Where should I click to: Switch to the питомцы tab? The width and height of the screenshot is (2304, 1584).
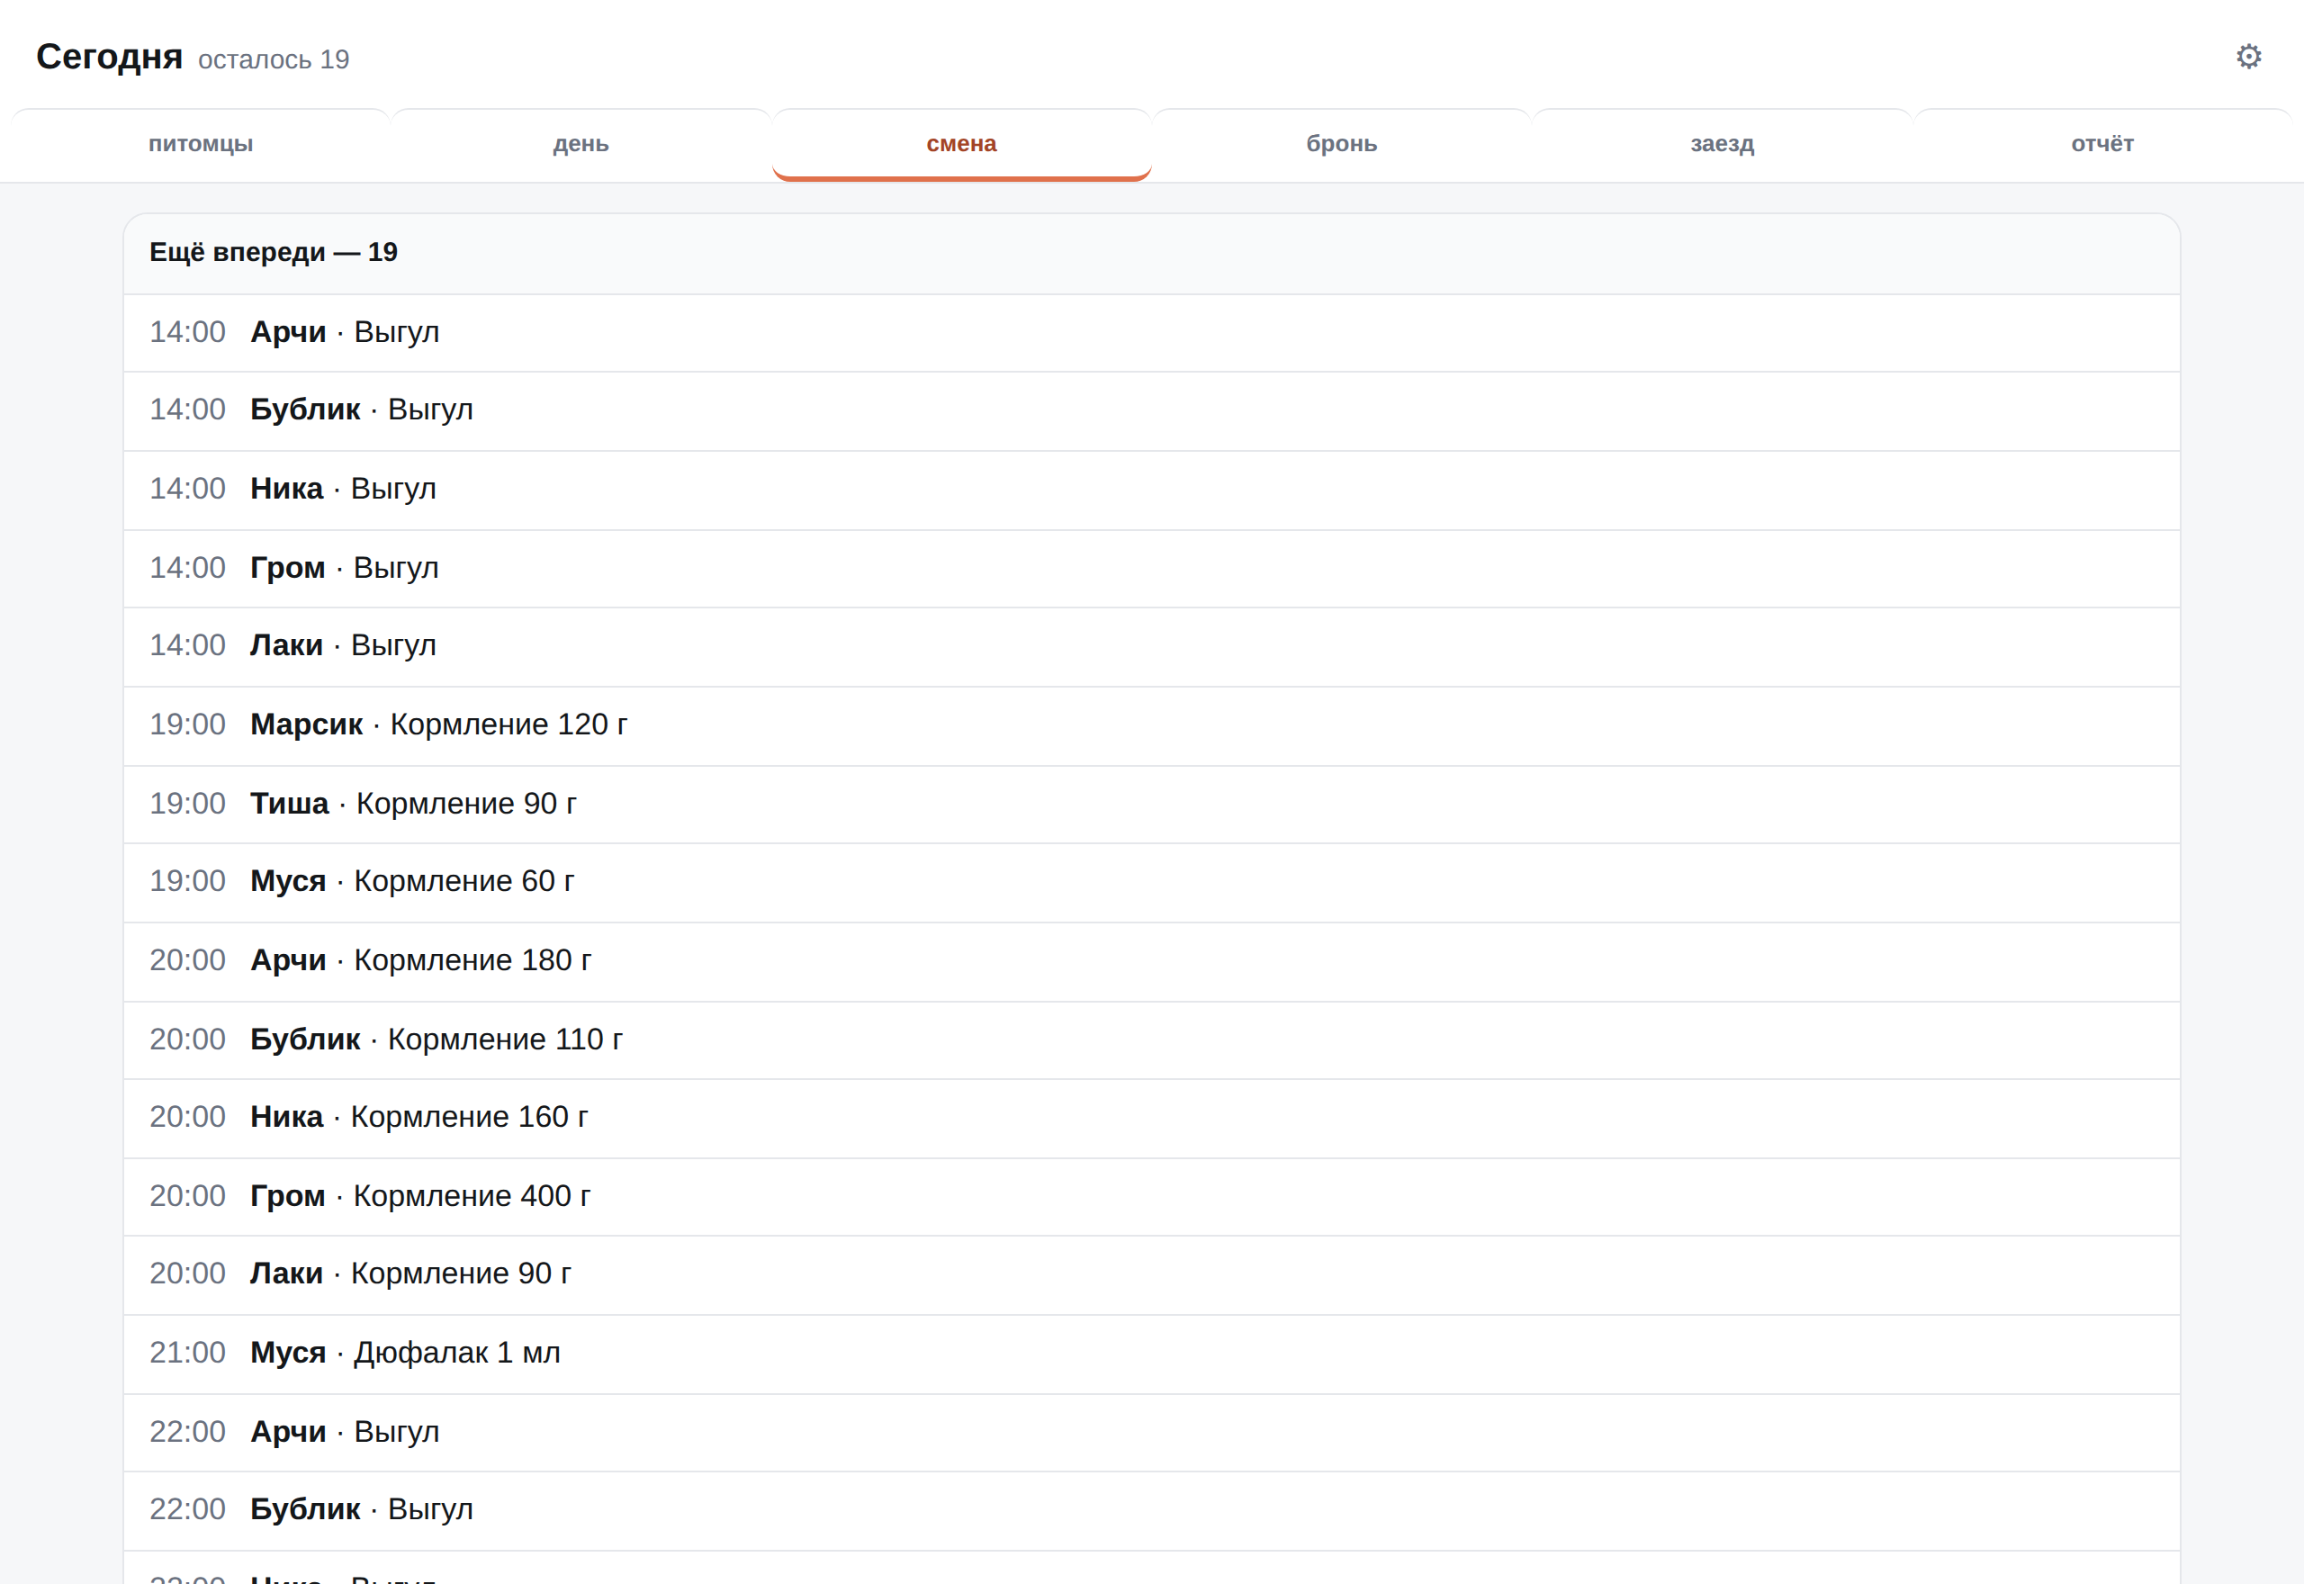(x=201, y=144)
